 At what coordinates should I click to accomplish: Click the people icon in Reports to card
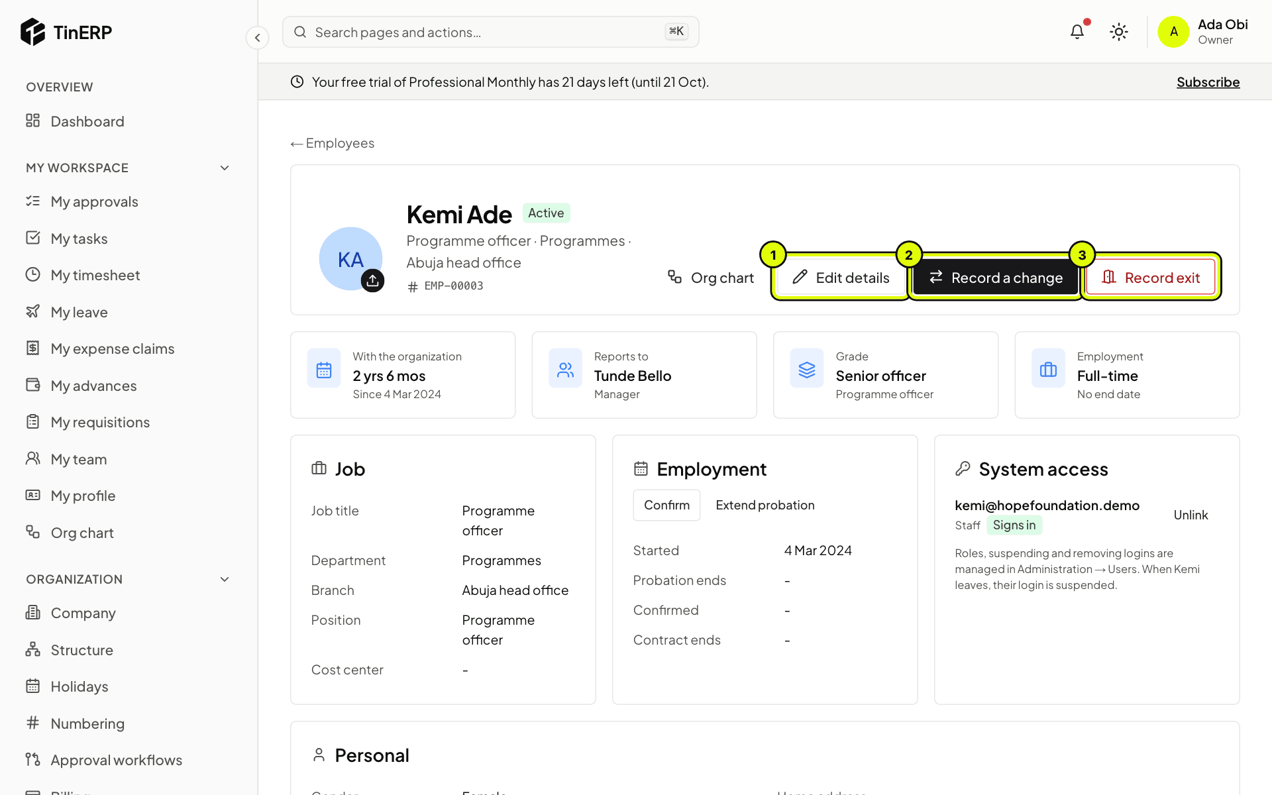[565, 370]
